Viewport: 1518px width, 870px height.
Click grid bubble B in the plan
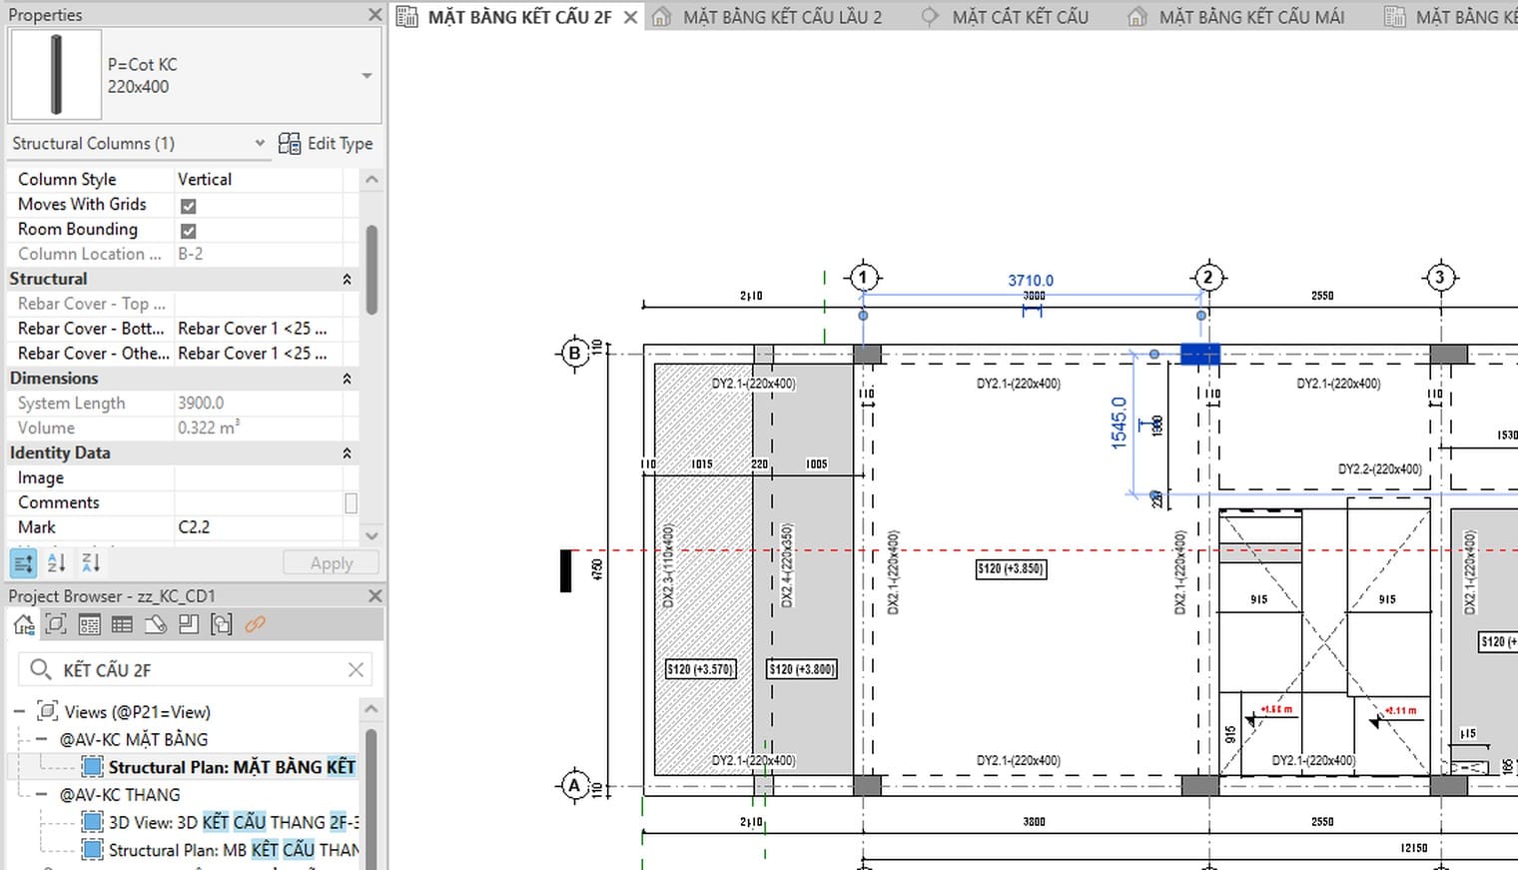tap(574, 353)
